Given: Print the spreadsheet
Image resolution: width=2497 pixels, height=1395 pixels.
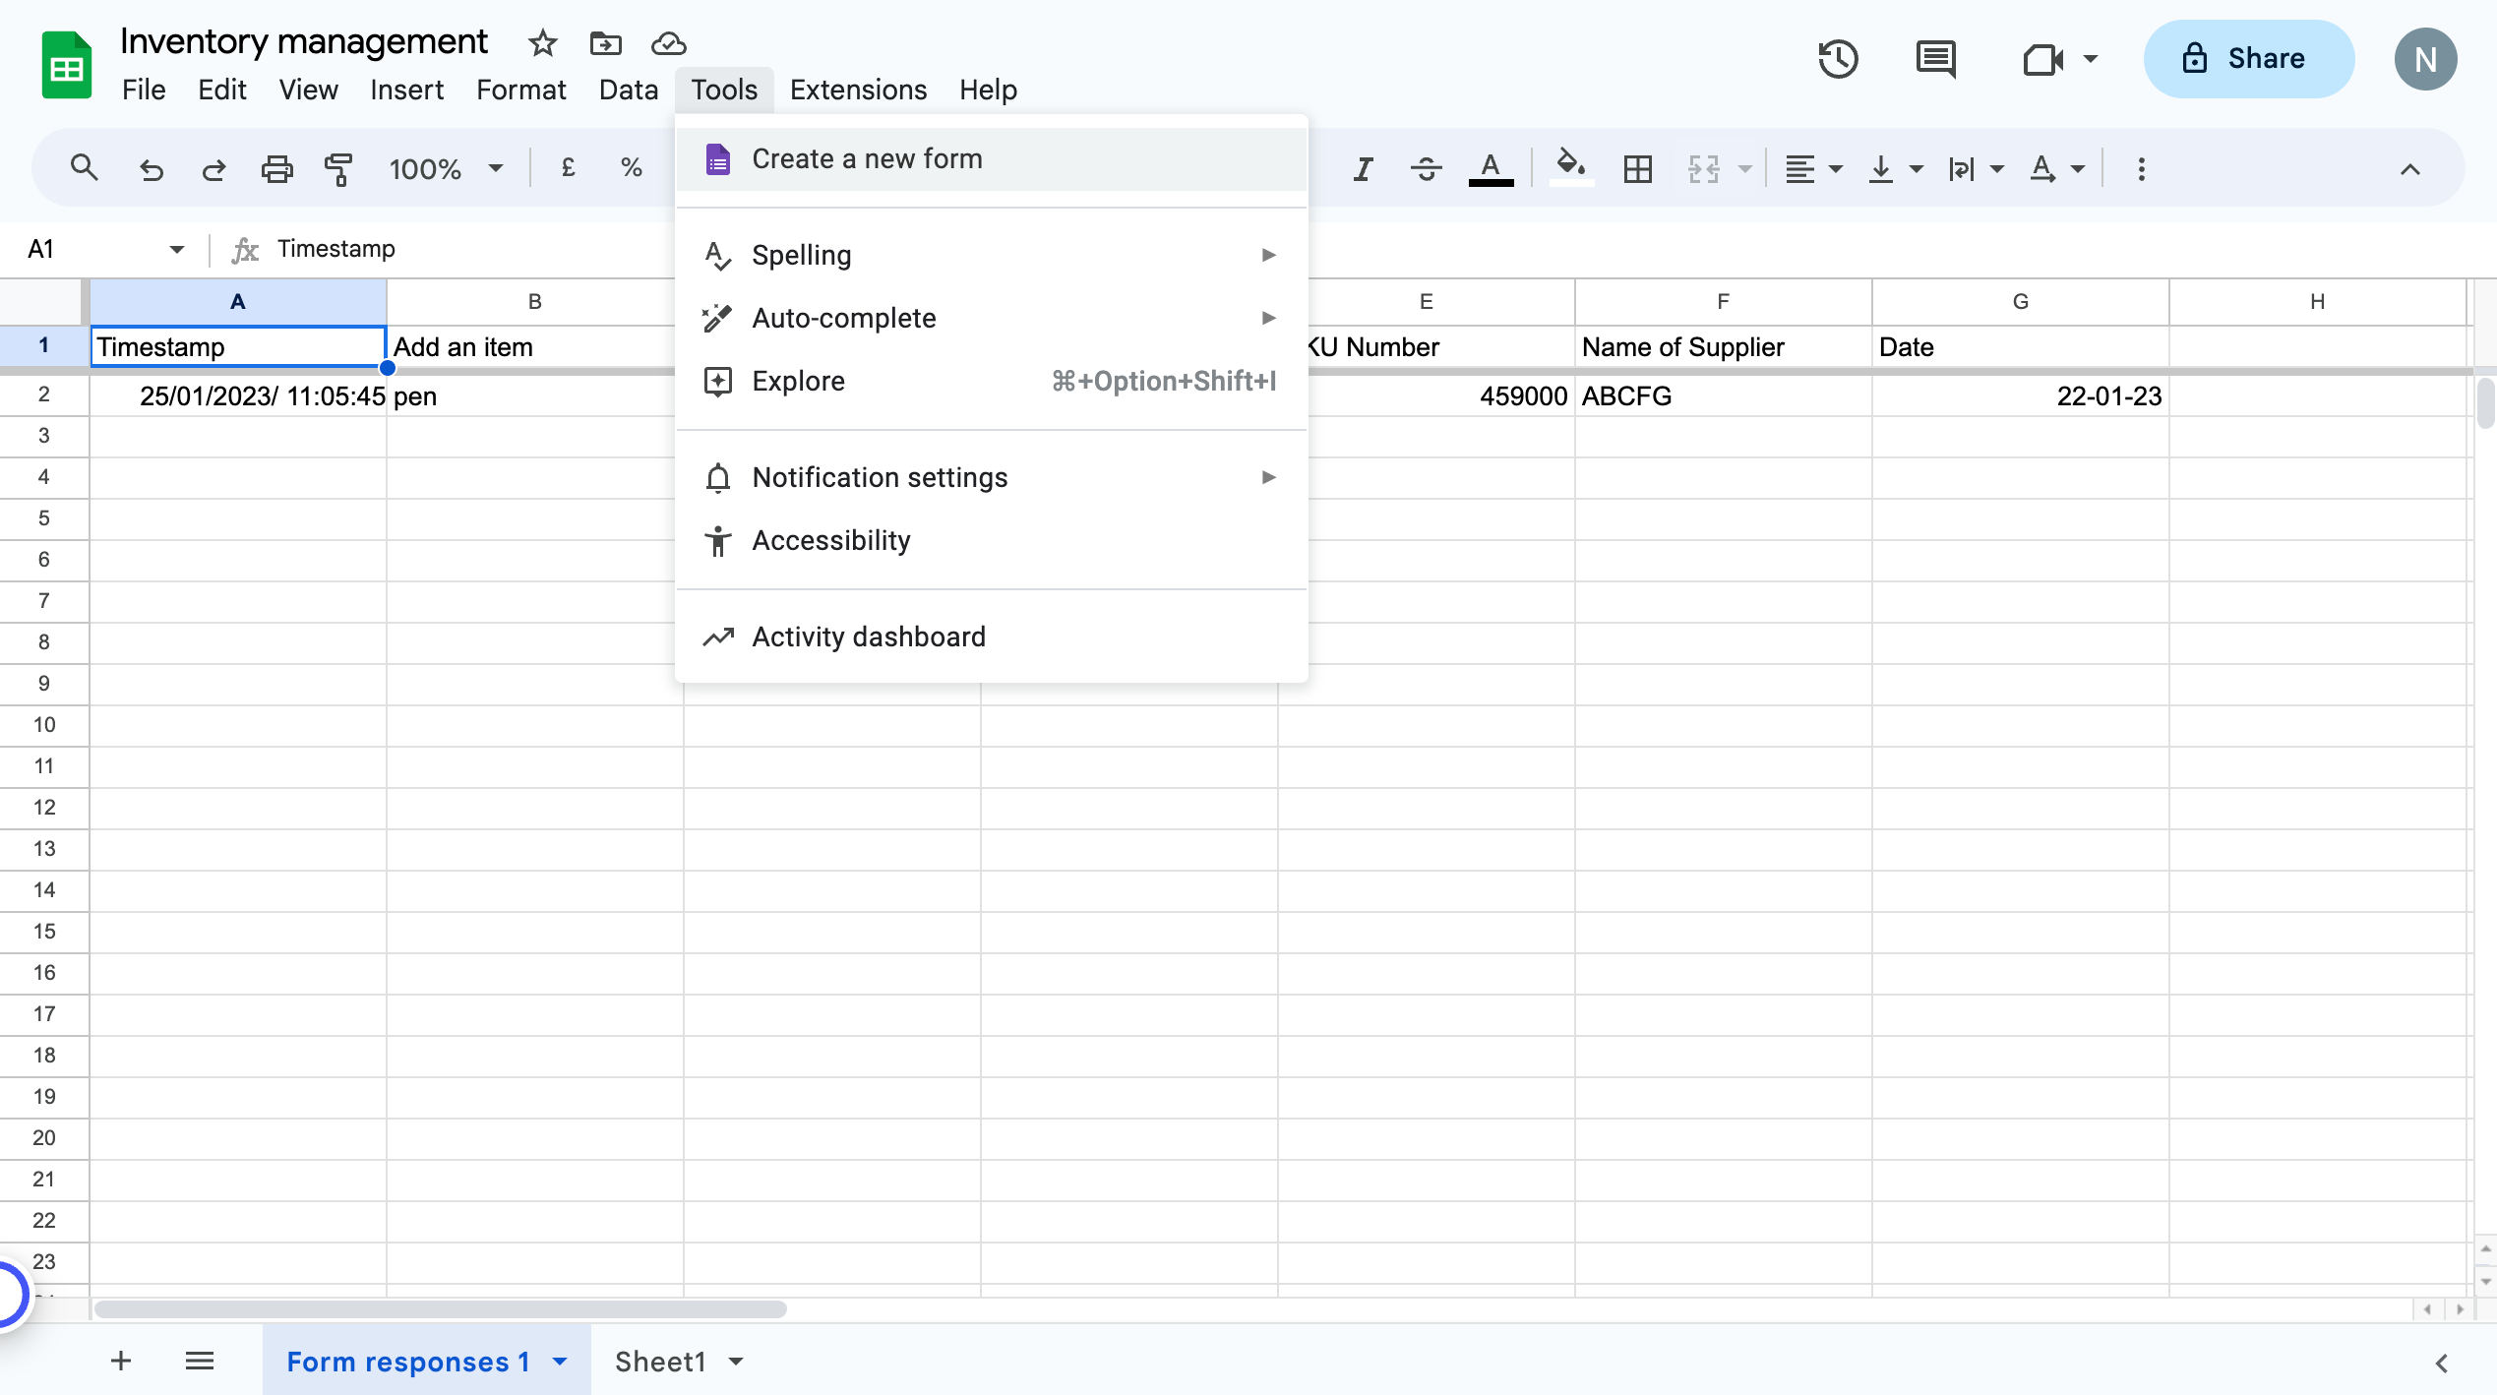Looking at the screenshot, I should (276, 167).
